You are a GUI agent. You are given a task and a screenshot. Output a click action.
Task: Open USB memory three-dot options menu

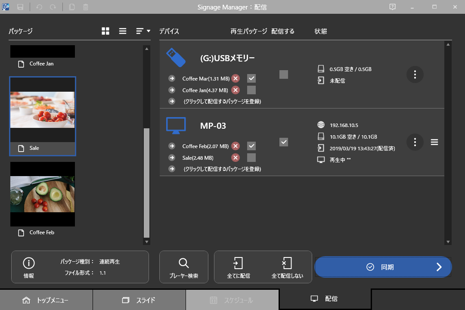point(415,74)
